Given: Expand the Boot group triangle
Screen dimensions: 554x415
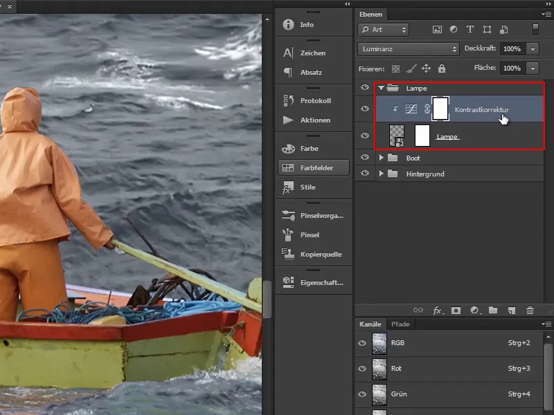Looking at the screenshot, I should click(382, 158).
